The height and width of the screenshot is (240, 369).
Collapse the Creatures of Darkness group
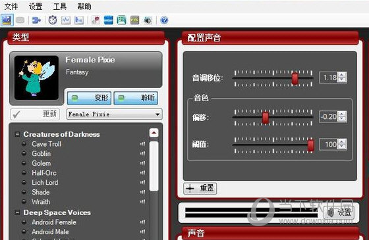(17, 134)
